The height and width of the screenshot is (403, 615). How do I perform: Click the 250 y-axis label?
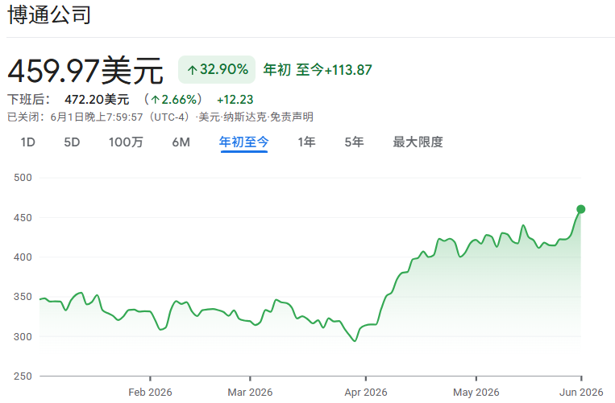coord(23,376)
